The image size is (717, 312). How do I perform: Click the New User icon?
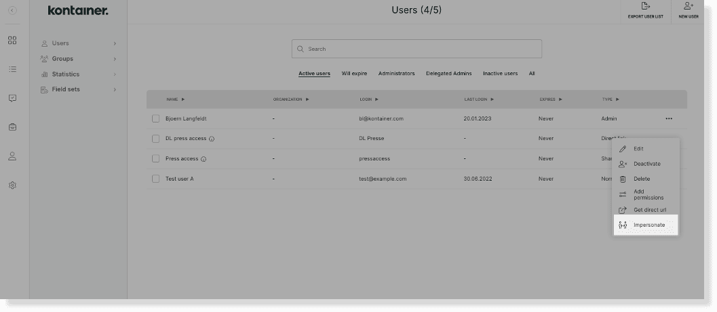(689, 6)
